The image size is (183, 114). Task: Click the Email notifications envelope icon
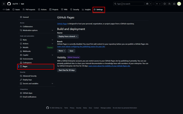tap(21, 97)
